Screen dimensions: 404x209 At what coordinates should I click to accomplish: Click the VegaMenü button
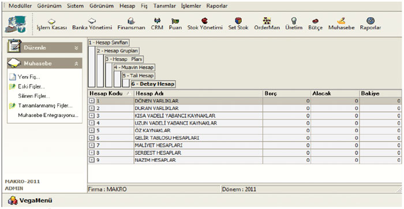point(30,200)
